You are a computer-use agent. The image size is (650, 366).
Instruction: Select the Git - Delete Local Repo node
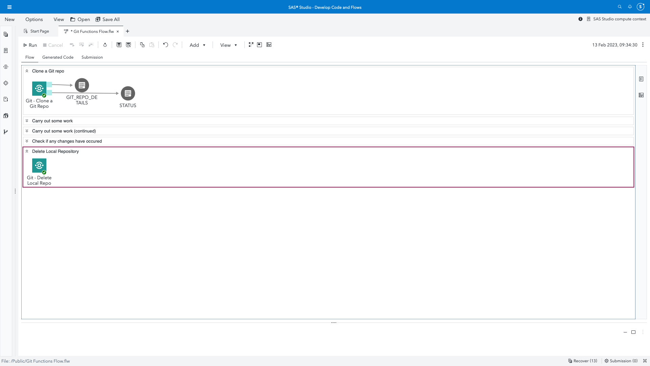[x=39, y=166]
